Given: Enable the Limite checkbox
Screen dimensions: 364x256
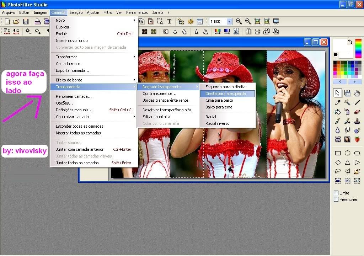Looking at the screenshot, I should [336, 193].
